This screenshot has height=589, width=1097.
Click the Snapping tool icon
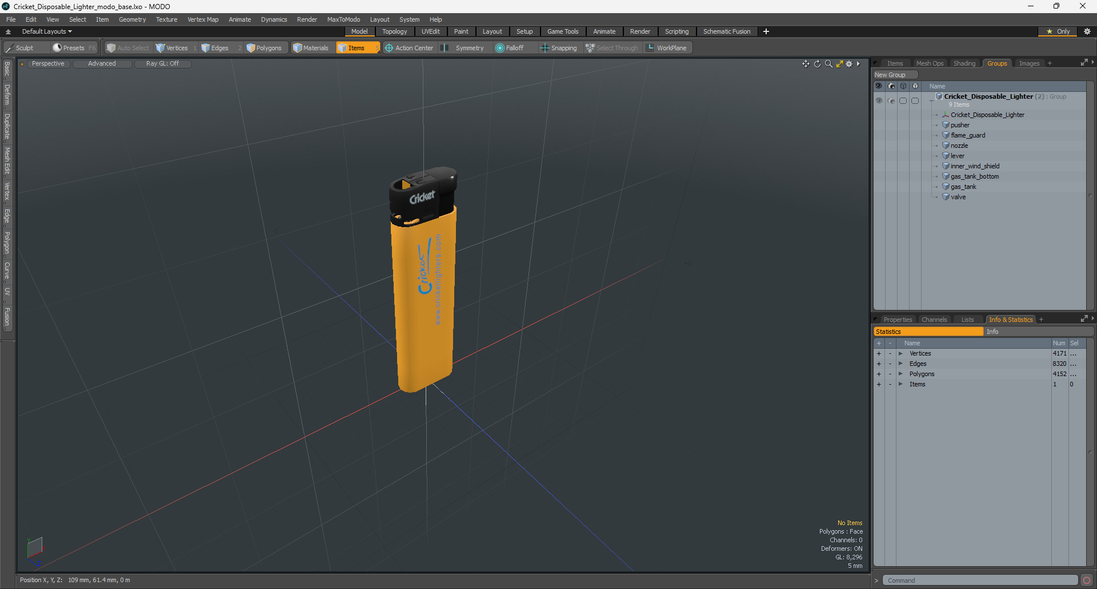coord(545,48)
